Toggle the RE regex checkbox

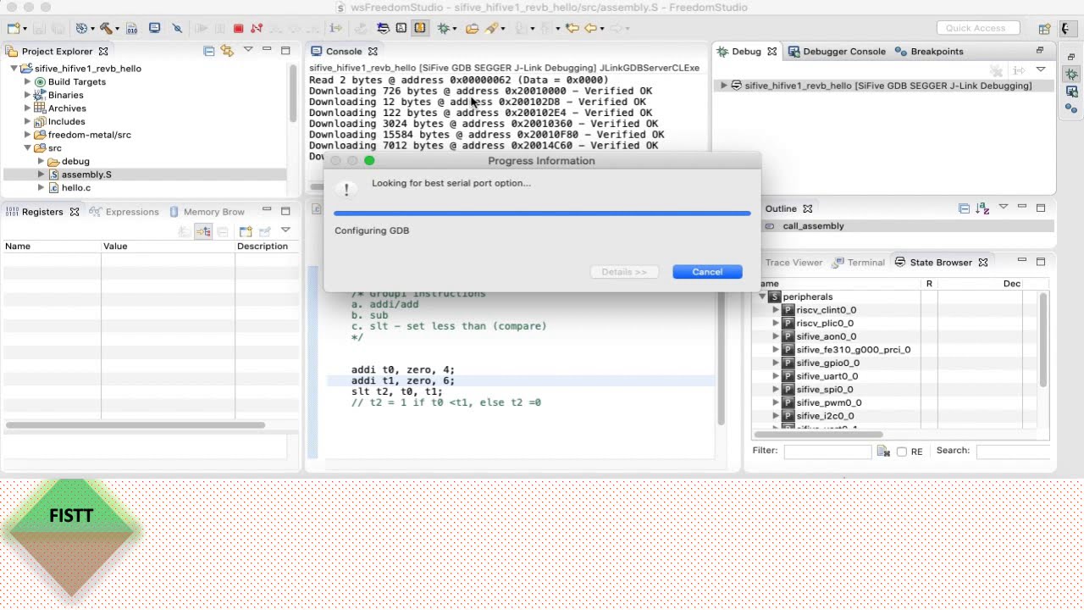[901, 452]
